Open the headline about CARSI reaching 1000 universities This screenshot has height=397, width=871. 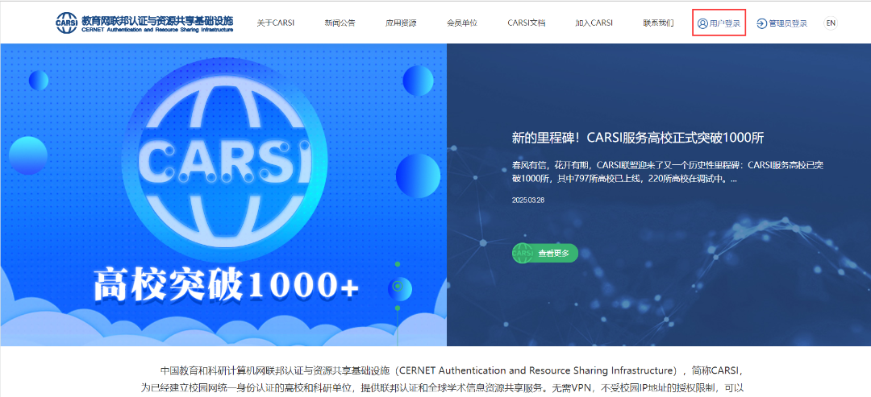(x=637, y=138)
